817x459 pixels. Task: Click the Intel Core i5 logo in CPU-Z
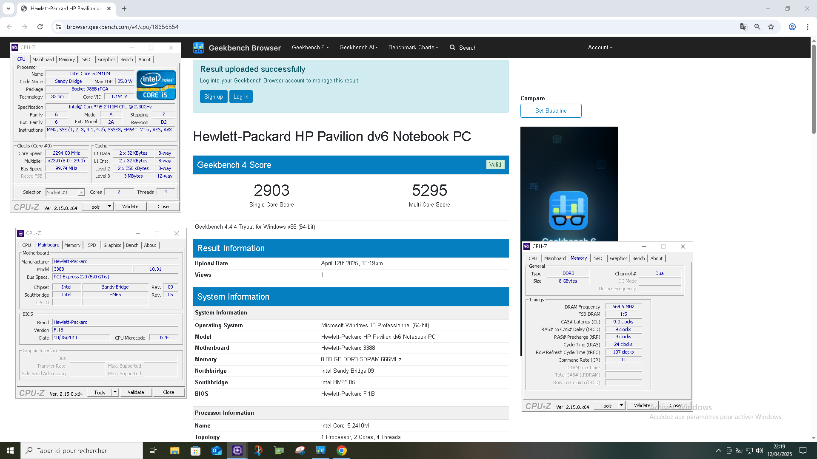[x=156, y=85]
